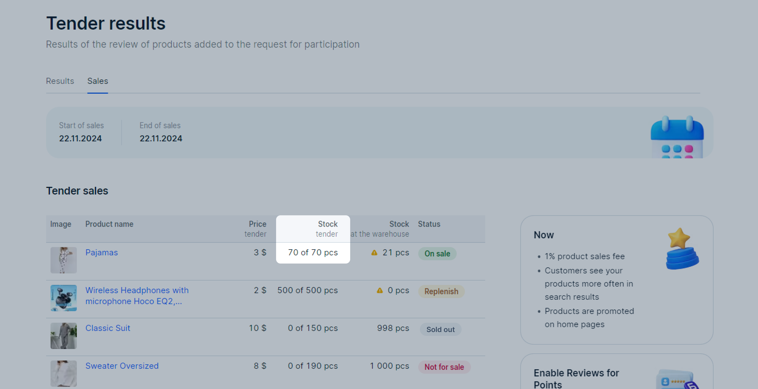
Task: Switch to the Results tab
Action: [x=60, y=81]
